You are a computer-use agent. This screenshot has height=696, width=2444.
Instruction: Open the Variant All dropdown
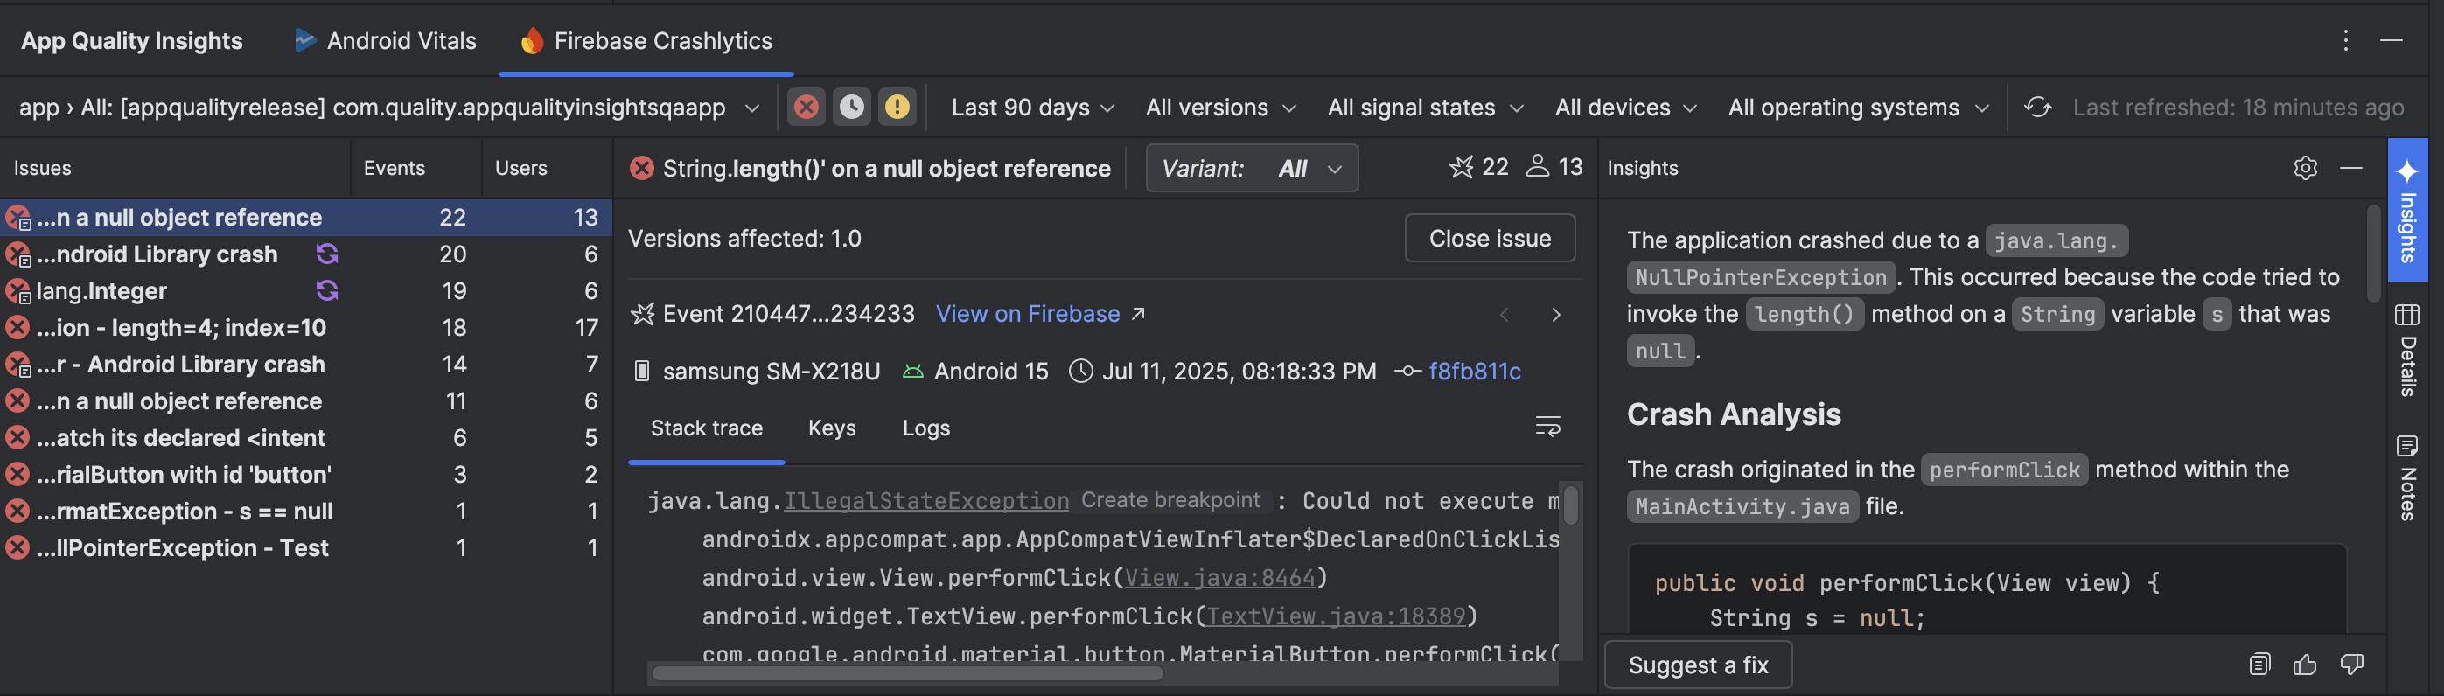pyautogui.click(x=1252, y=168)
